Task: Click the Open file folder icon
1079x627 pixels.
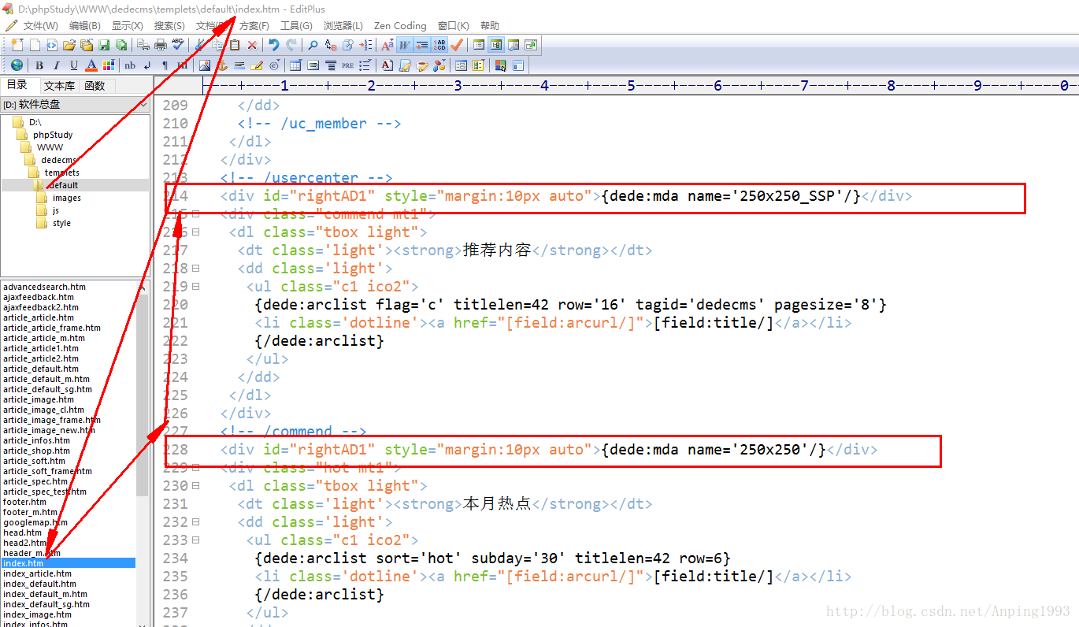Action: coord(69,45)
